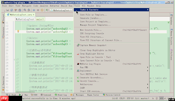Select Clear Grep Highlights in Editor
The height and width of the screenshot is (101, 175).
(111, 50)
